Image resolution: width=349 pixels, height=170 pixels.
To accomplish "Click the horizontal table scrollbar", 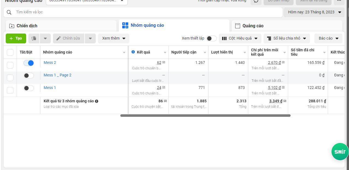I will pyautogui.click(x=205, y=116).
